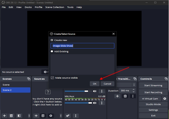Adjust the upper audio channel volume slider
Screen dimensions: 169x119
(78, 91)
